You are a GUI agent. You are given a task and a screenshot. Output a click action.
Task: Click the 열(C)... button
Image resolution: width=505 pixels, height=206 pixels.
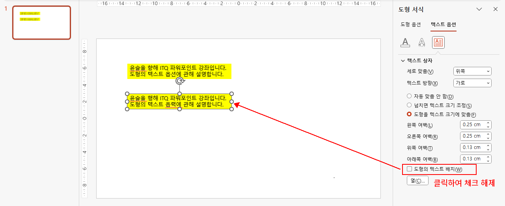click(417, 181)
